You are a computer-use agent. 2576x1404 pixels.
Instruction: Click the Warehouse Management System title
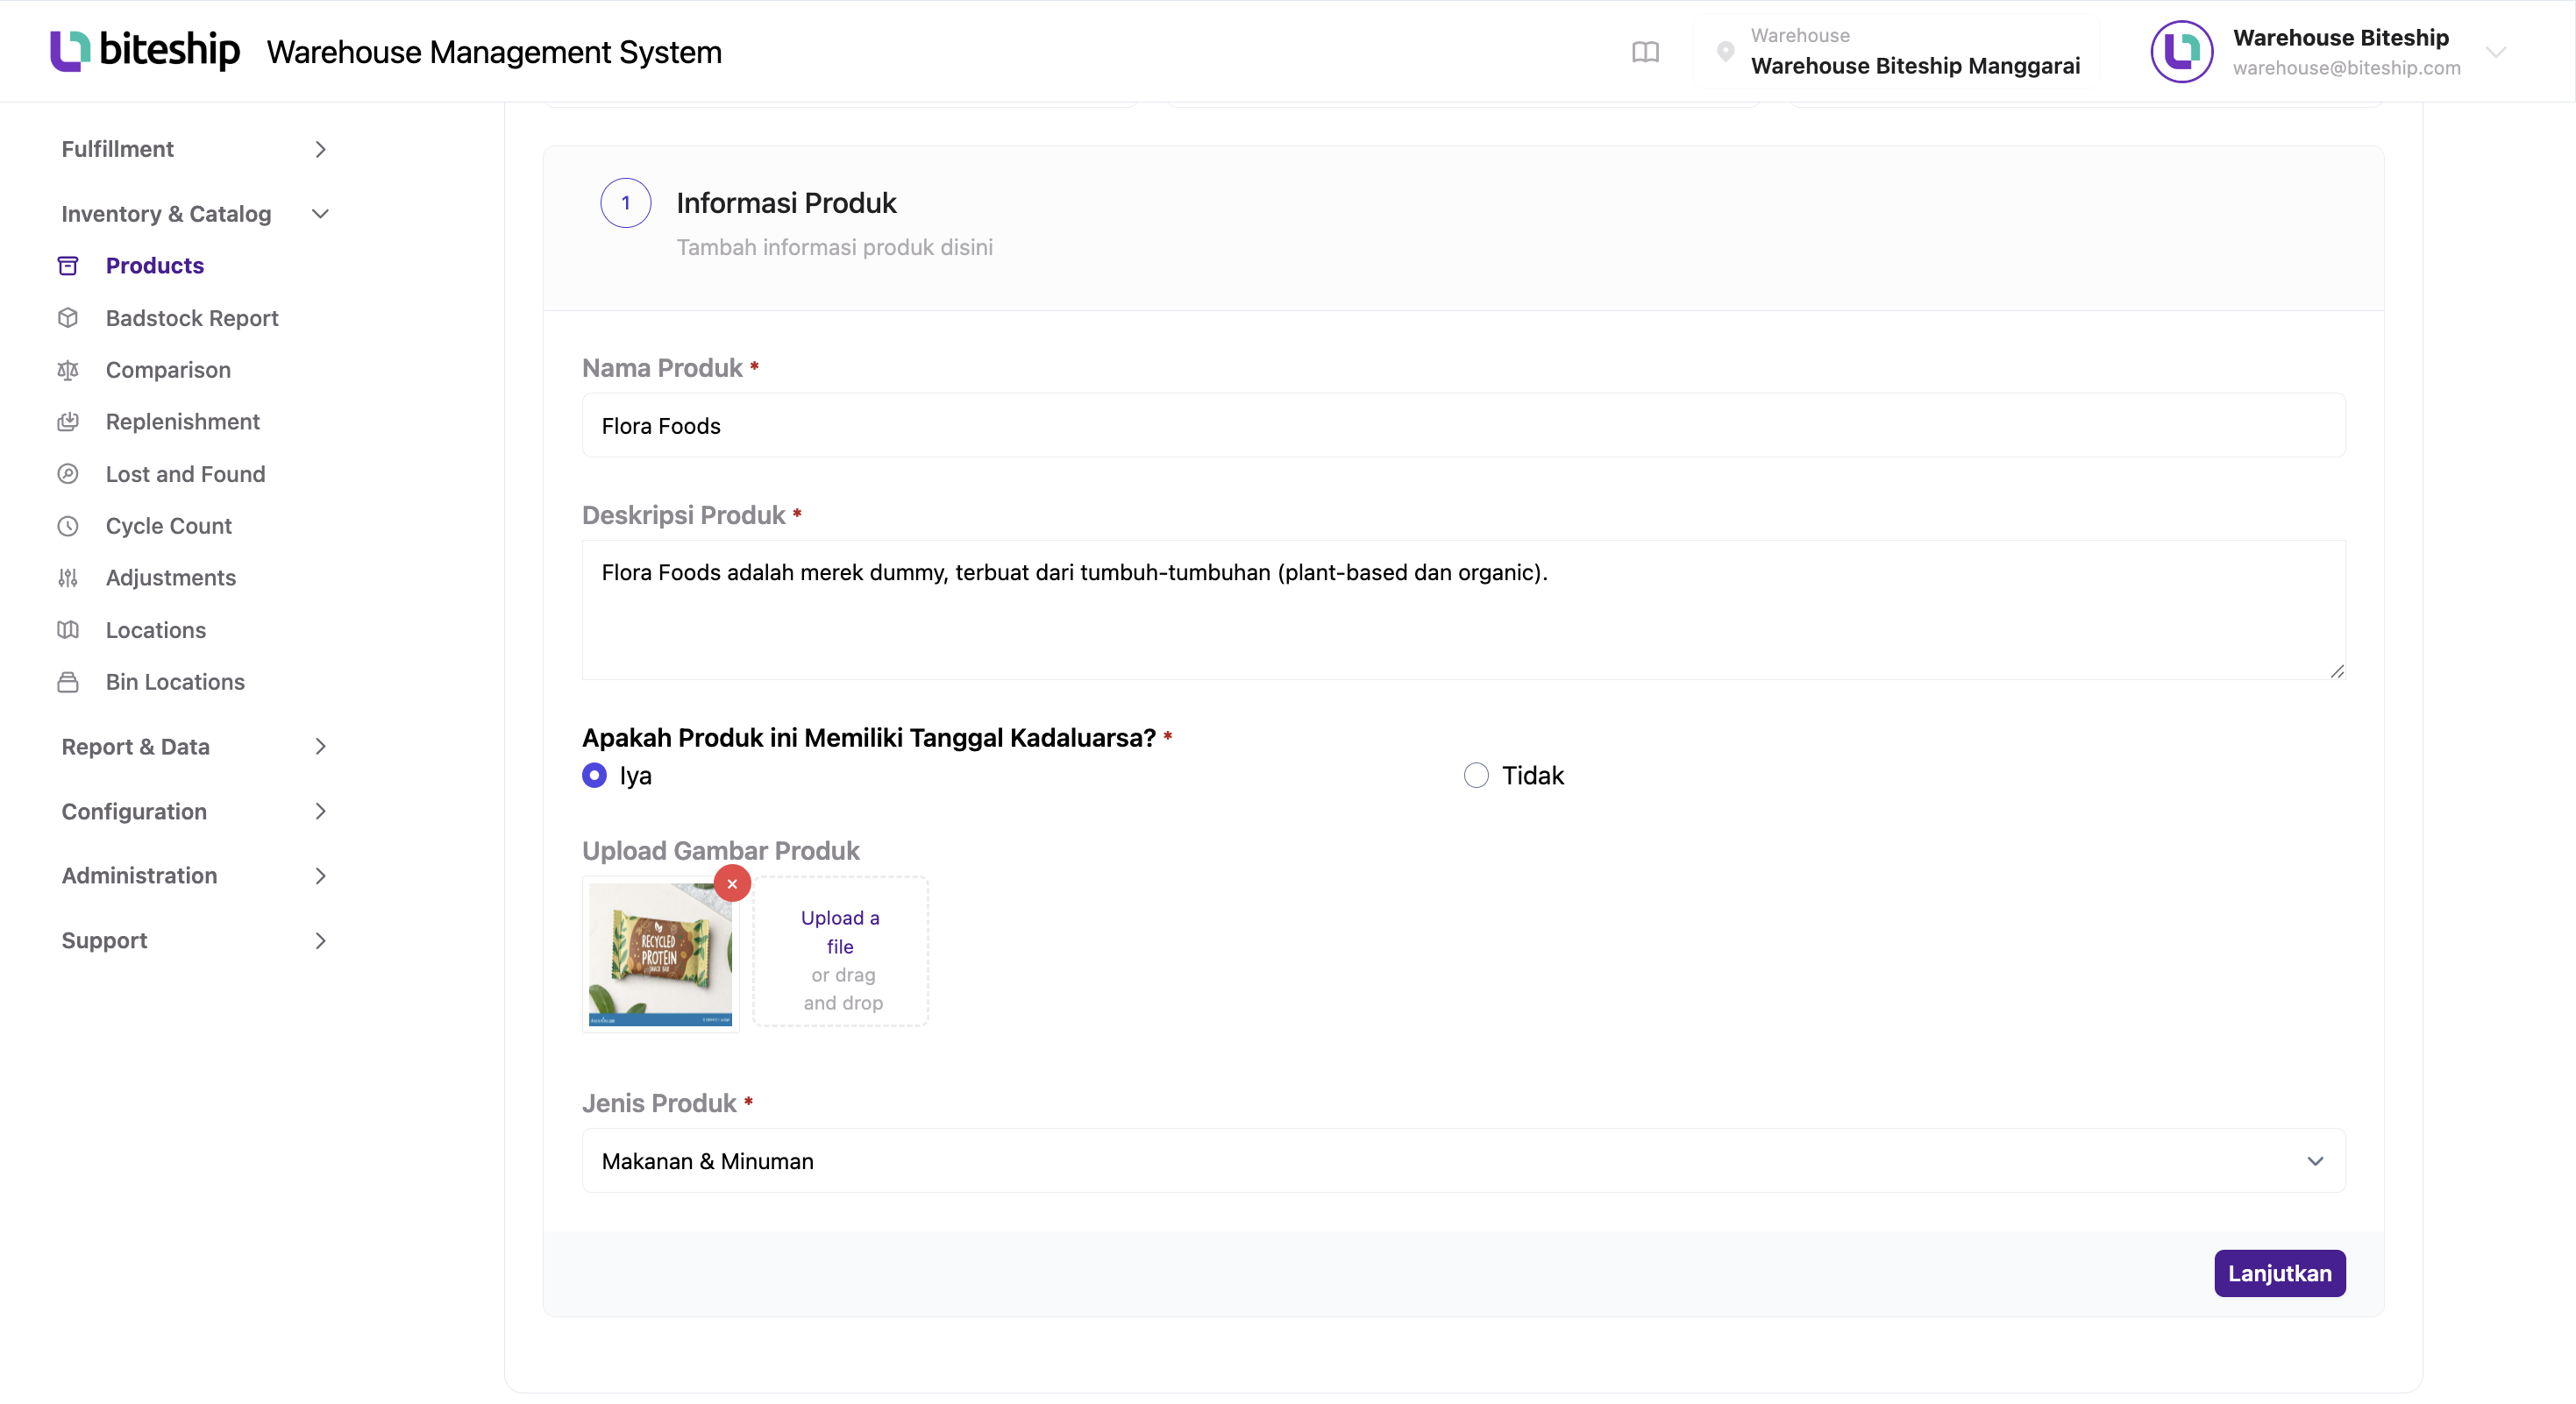click(494, 52)
